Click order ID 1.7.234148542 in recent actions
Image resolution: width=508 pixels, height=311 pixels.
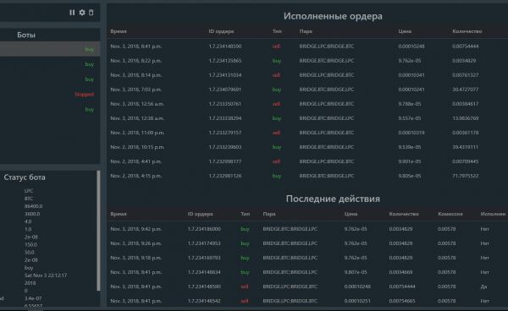(204, 301)
